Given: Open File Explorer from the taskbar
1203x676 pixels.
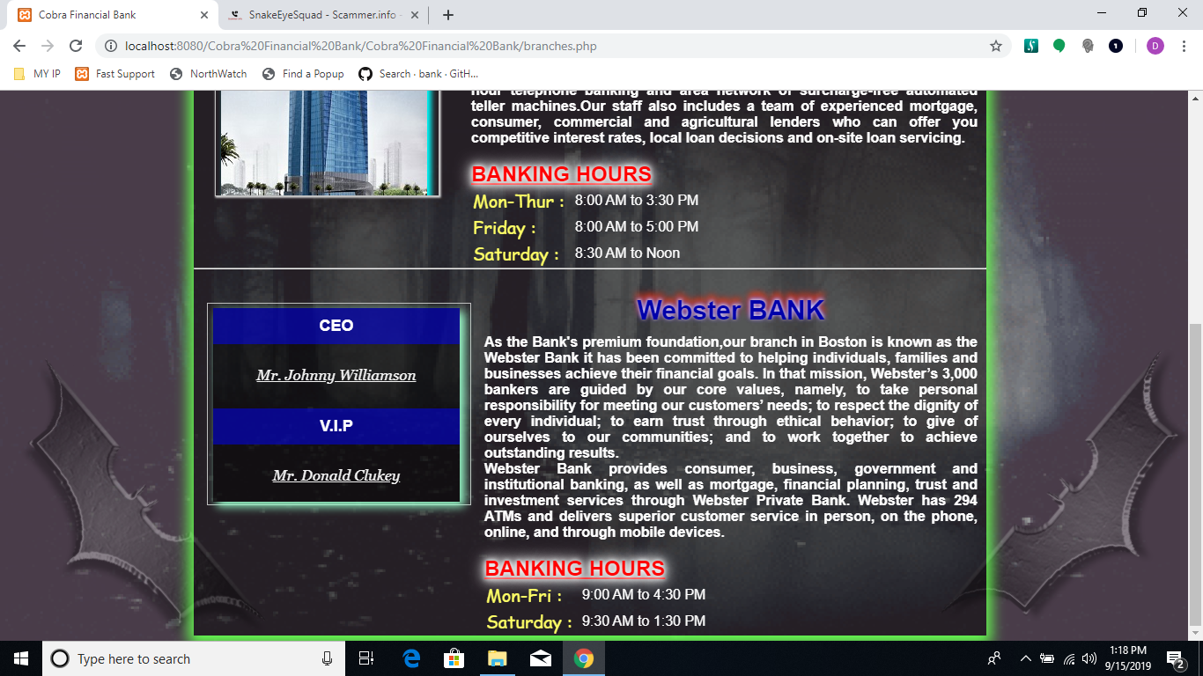Looking at the screenshot, I should pos(498,658).
